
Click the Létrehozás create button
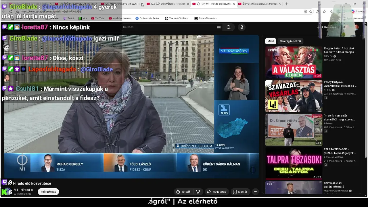(x=326, y=27)
